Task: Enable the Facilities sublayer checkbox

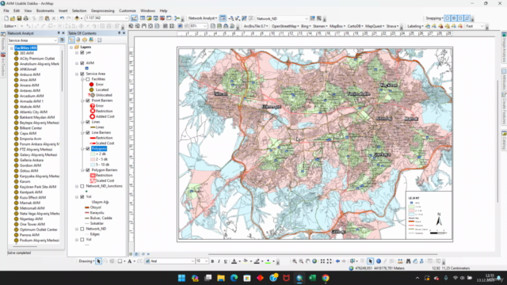Action: pos(88,79)
